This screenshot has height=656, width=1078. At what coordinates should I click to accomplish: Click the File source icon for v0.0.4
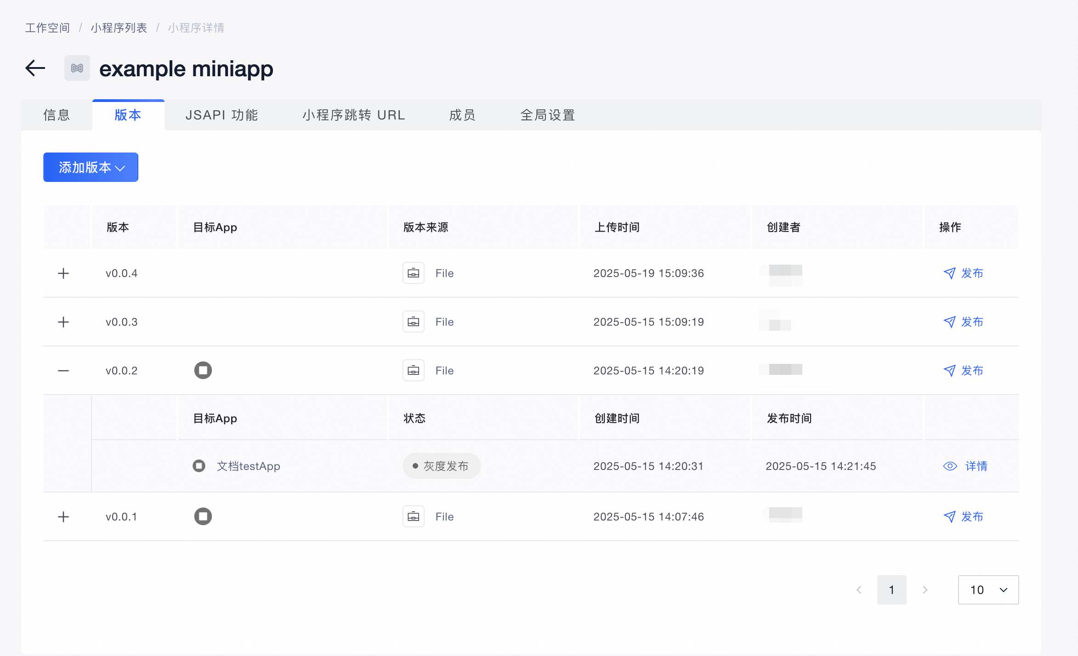click(413, 273)
